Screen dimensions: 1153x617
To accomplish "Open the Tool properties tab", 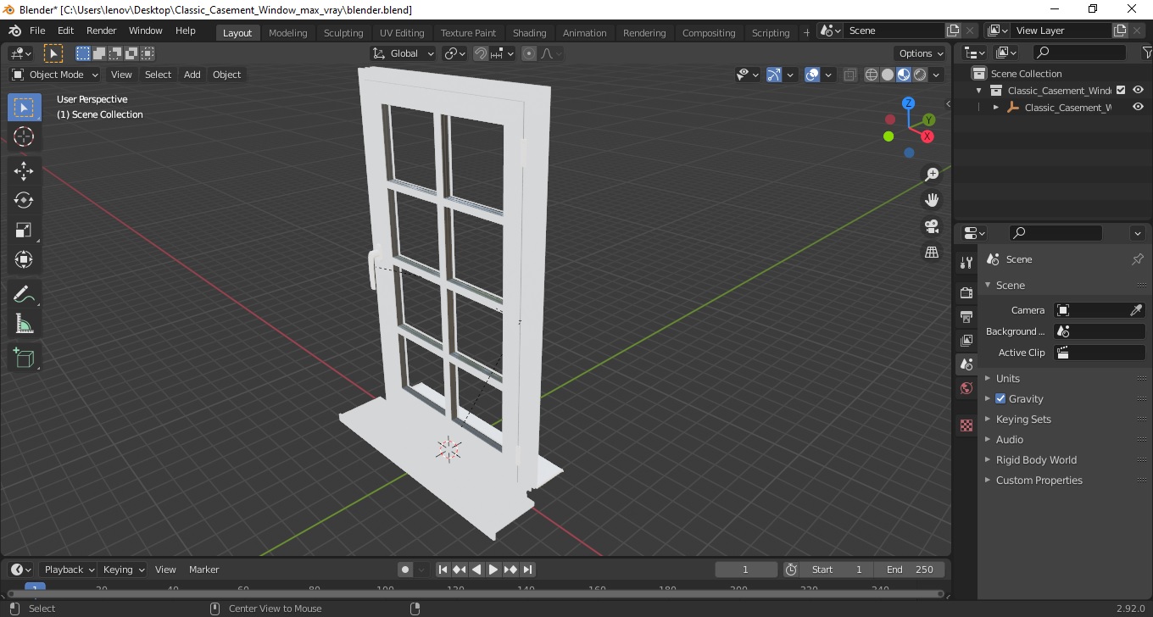I will click(966, 262).
